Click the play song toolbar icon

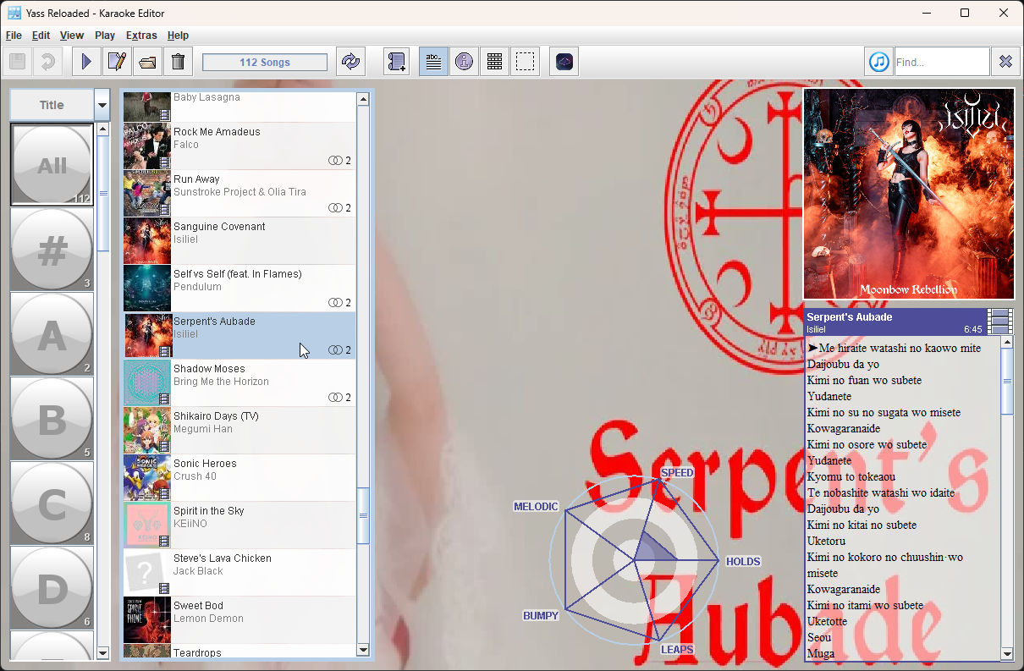coord(86,62)
